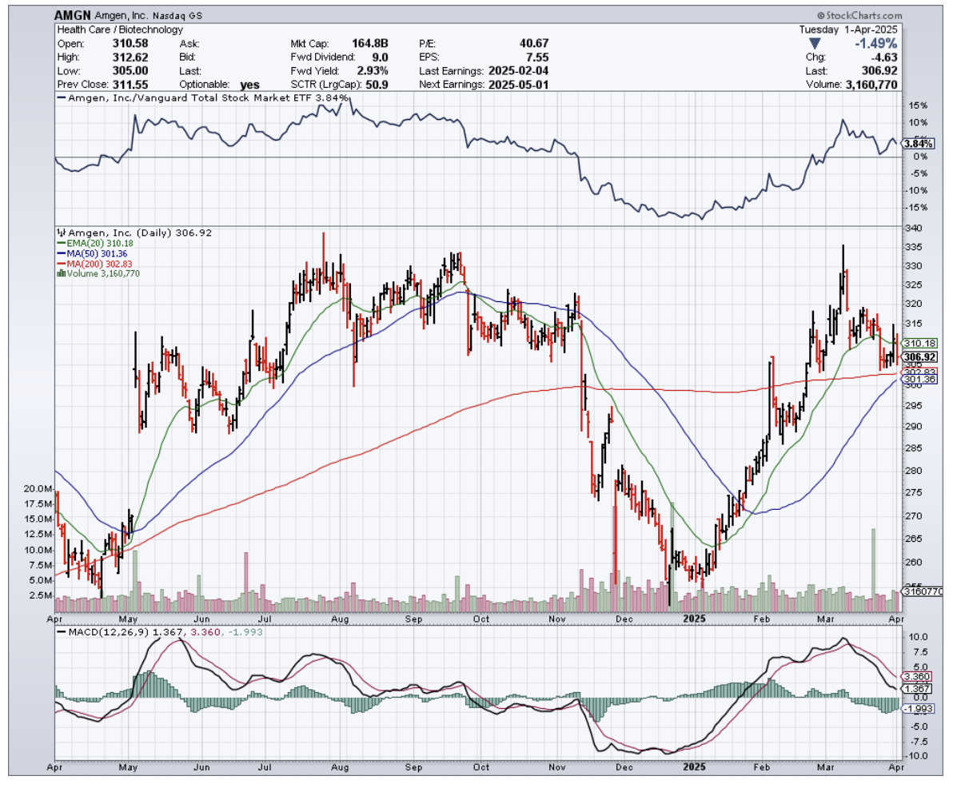This screenshot has width=953, height=788.
Task: Click the candlestick icon beside Amgen, Inc. (Daily)
Action: pos(59,232)
